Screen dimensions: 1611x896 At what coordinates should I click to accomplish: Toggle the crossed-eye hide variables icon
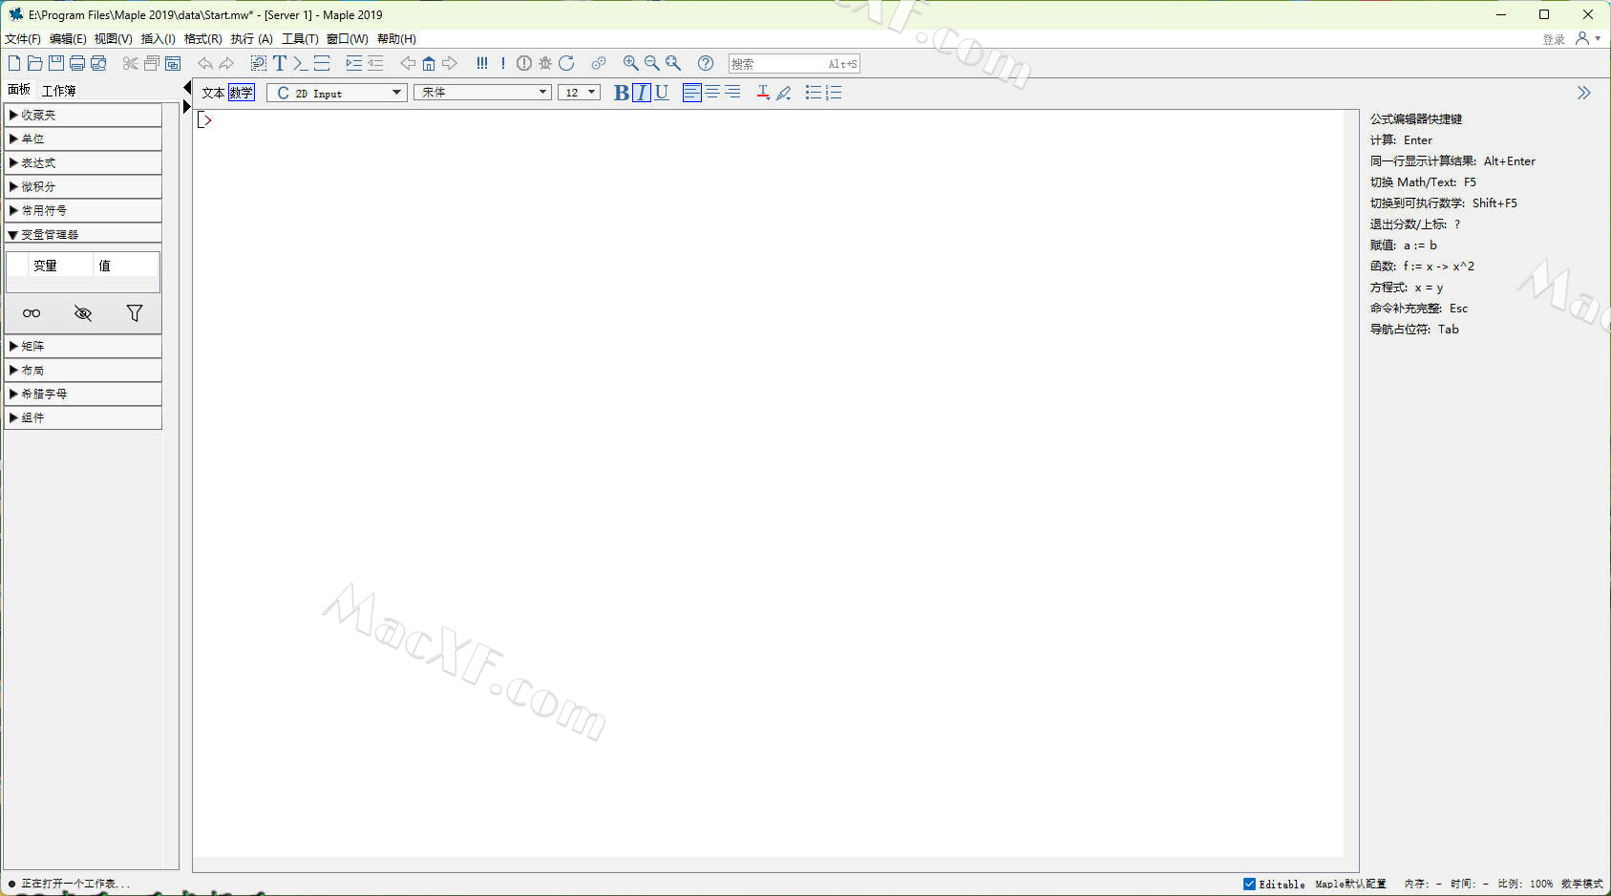coord(83,313)
